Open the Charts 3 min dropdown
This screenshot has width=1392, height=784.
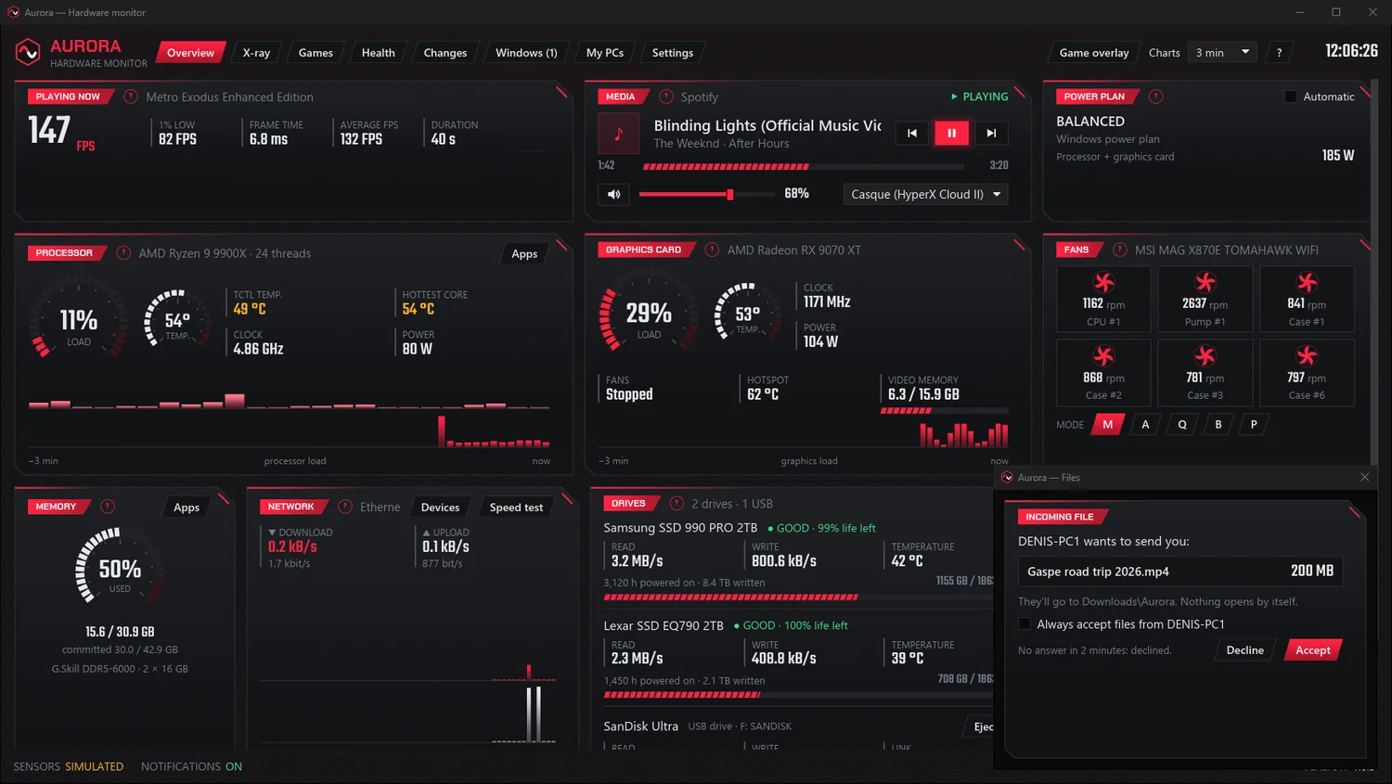[x=1223, y=53]
